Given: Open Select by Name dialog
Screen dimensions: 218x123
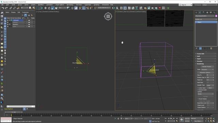Looking at the screenshot, I should (34, 8).
